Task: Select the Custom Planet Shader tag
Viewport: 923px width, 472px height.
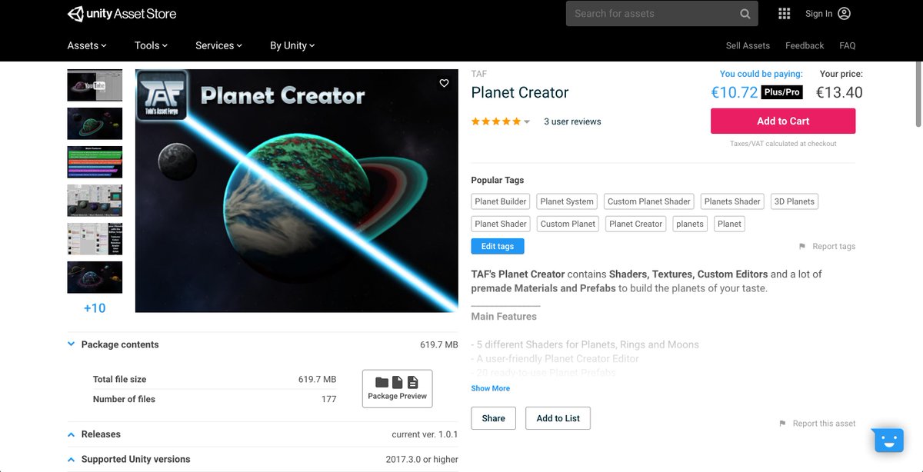Action: click(649, 201)
